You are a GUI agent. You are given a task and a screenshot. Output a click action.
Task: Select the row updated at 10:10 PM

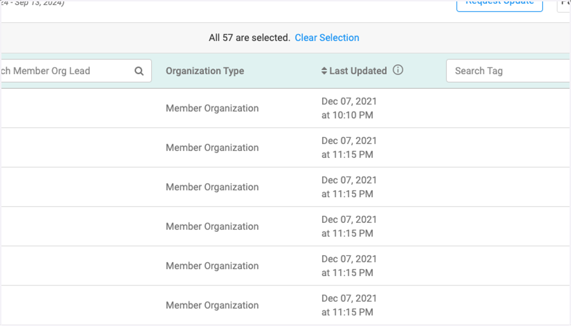(285, 108)
